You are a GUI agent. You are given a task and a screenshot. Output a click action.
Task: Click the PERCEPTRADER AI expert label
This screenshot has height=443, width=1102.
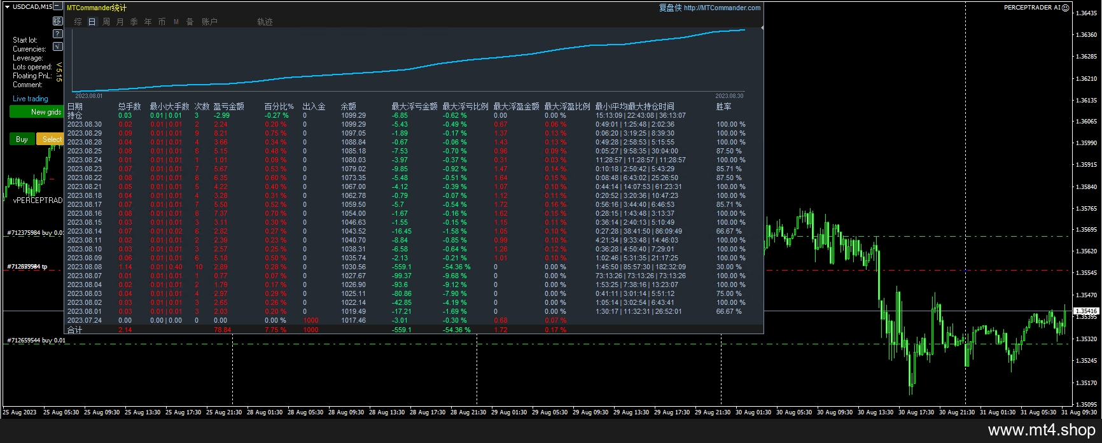click(x=1032, y=8)
